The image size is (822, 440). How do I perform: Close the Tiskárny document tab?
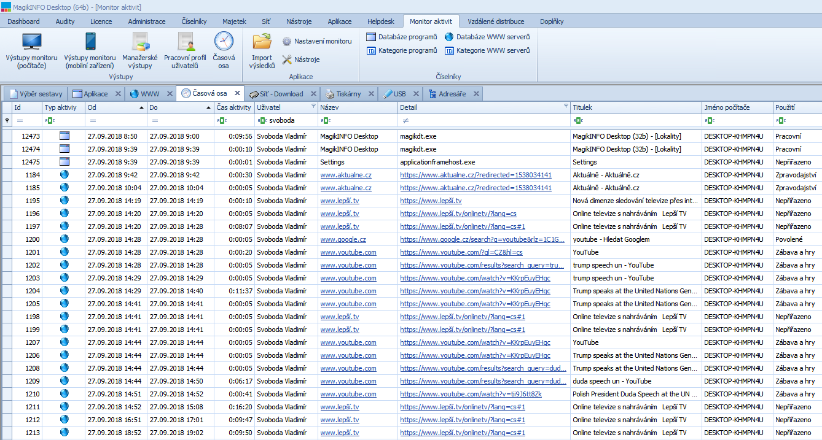point(372,94)
